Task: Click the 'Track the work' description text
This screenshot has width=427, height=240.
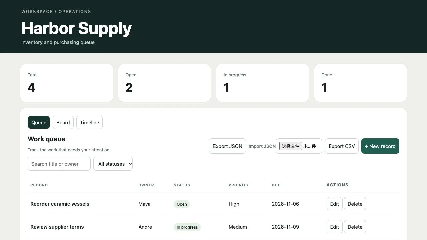Action: [x=69, y=150]
